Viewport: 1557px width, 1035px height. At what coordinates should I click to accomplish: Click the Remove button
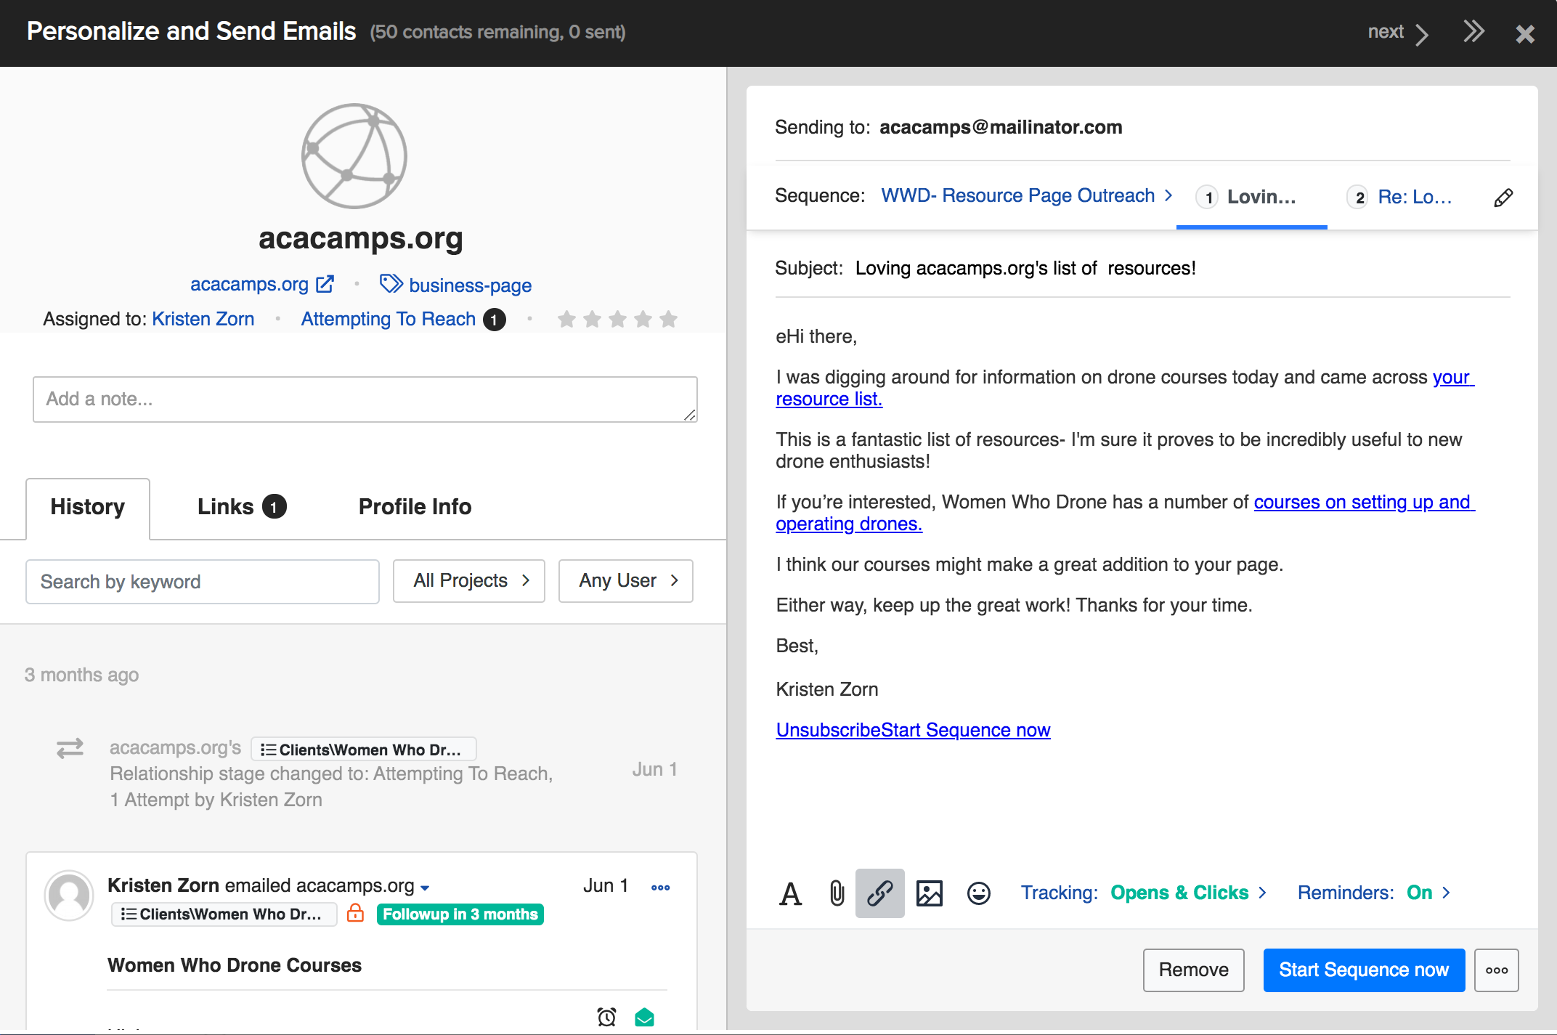coord(1193,970)
